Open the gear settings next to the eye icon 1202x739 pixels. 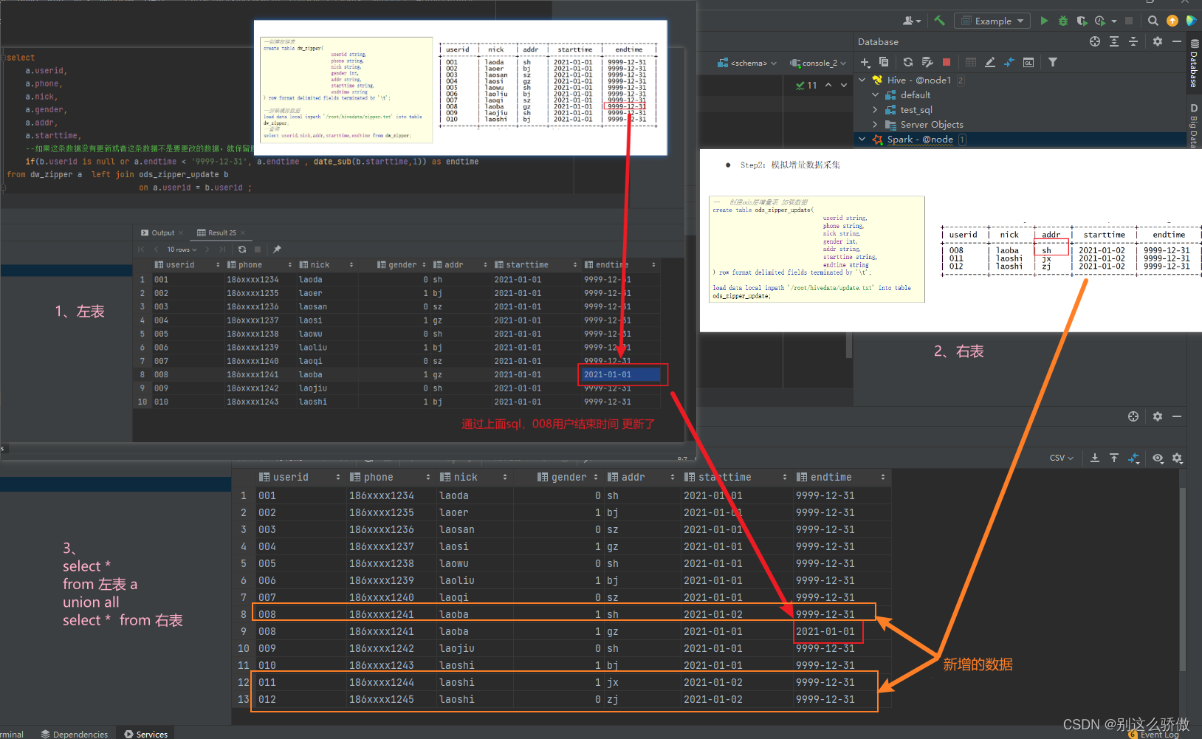click(1177, 458)
